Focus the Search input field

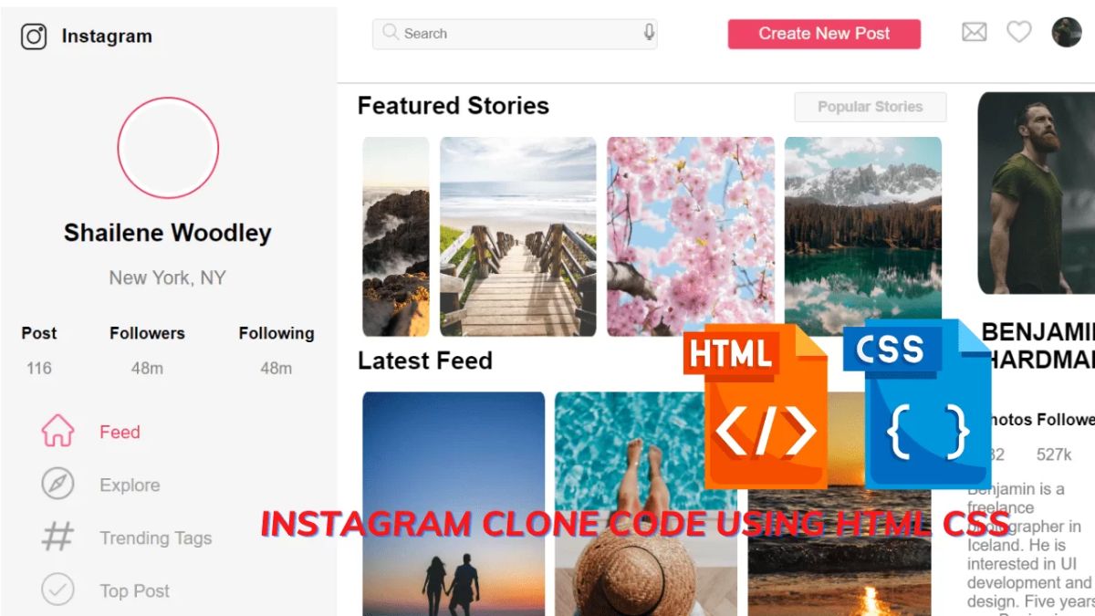515,34
